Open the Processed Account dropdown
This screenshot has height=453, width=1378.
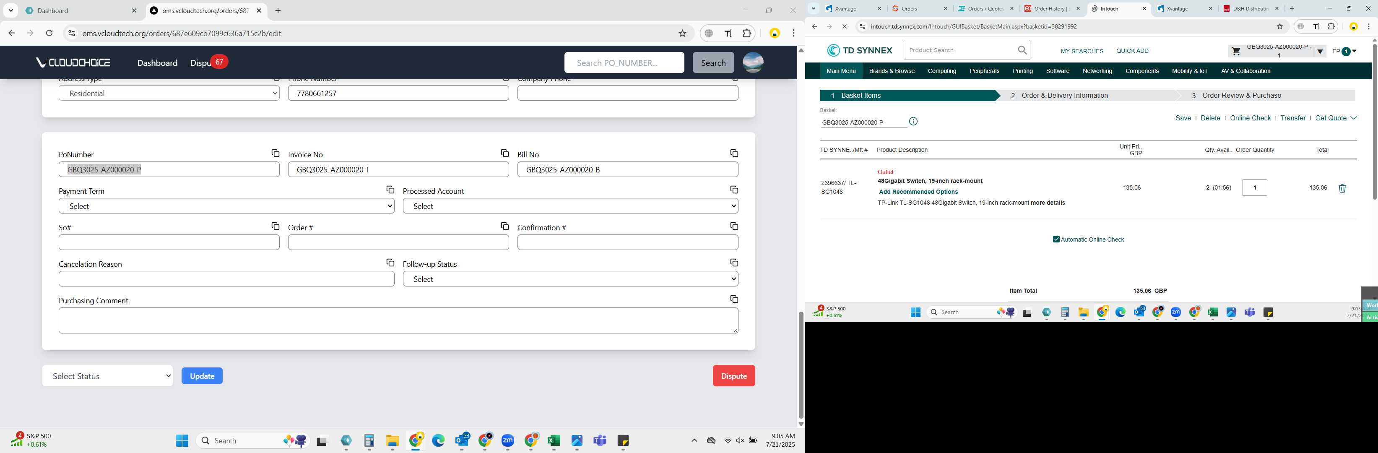570,206
